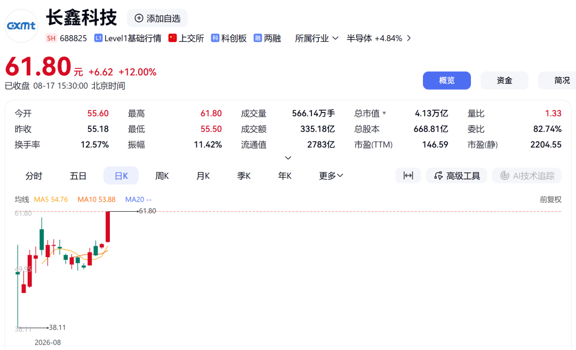
Task: Click the 均线 label
Action: tap(22, 200)
